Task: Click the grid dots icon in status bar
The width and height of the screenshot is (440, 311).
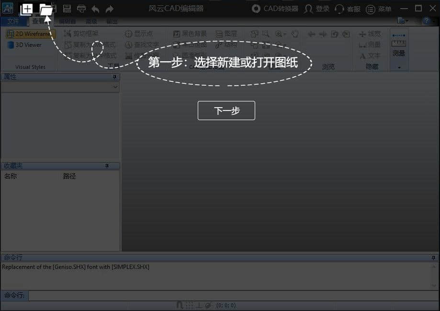Action: (190, 305)
